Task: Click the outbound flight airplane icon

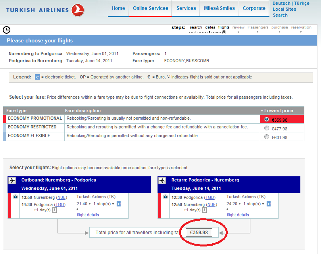Action: pos(12,181)
